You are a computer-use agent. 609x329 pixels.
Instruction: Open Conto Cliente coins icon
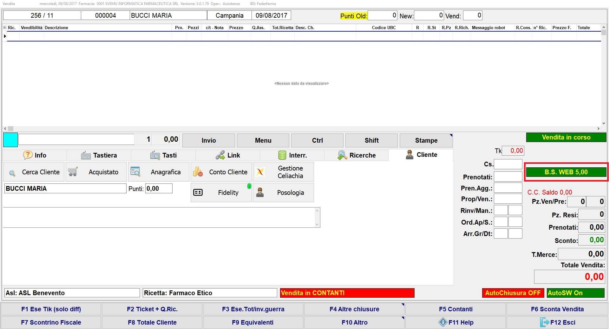tap(198, 172)
